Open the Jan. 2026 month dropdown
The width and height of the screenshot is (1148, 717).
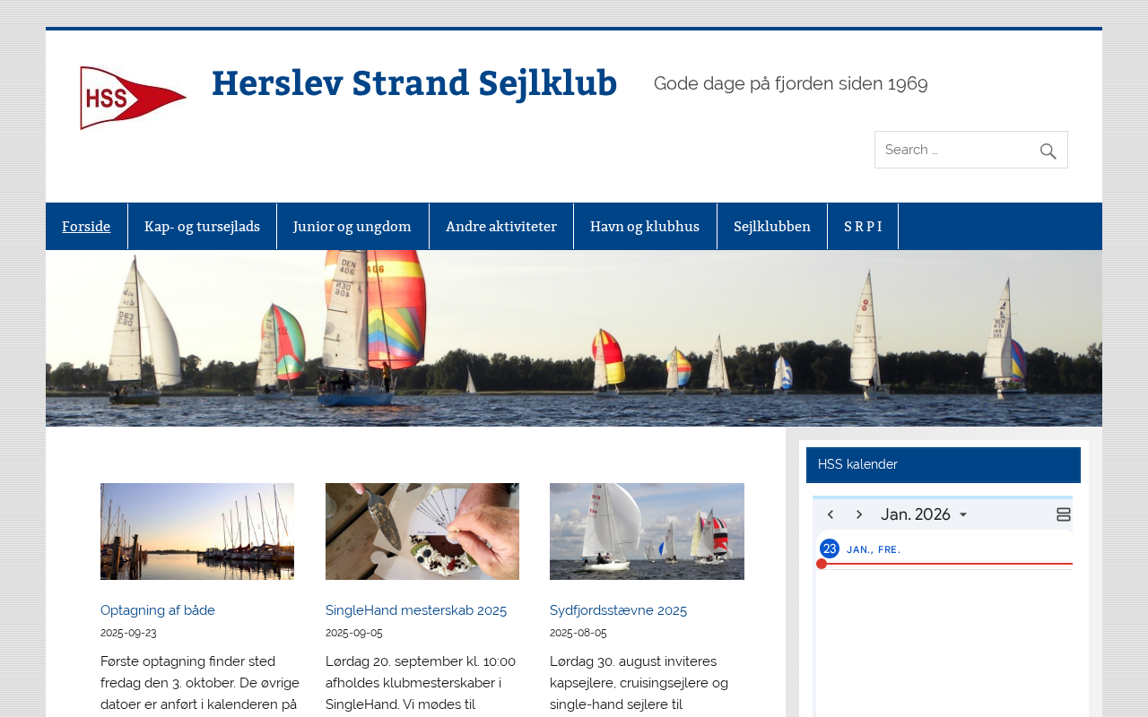925,514
